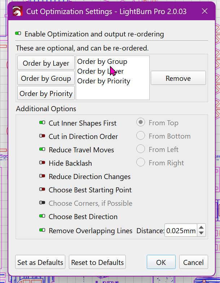220x283 pixels.
Task: Disable Choose Best Direction option
Action: pyautogui.click(x=42, y=217)
